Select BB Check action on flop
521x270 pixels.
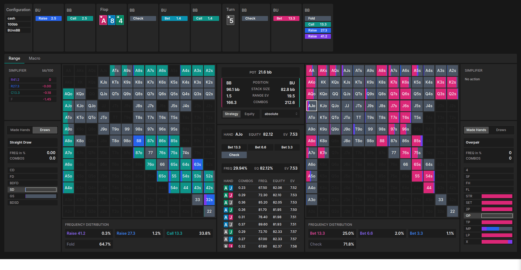[x=143, y=18]
